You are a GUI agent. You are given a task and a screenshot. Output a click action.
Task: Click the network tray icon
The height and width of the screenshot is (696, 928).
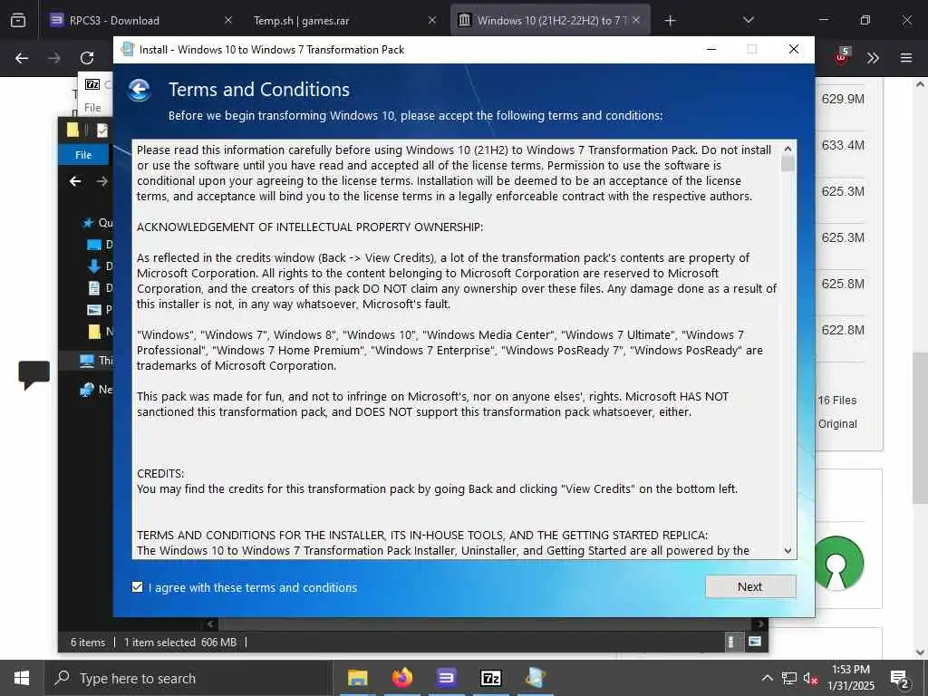pyautogui.click(x=789, y=678)
